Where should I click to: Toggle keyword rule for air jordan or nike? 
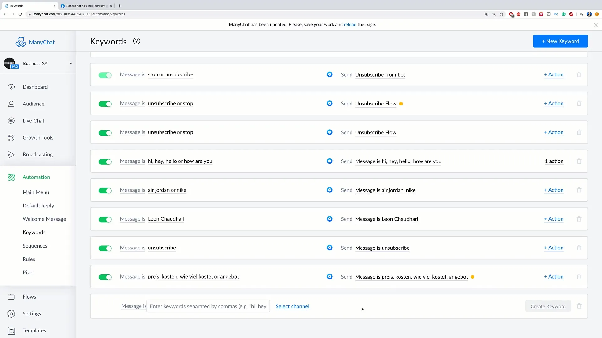[x=105, y=190]
